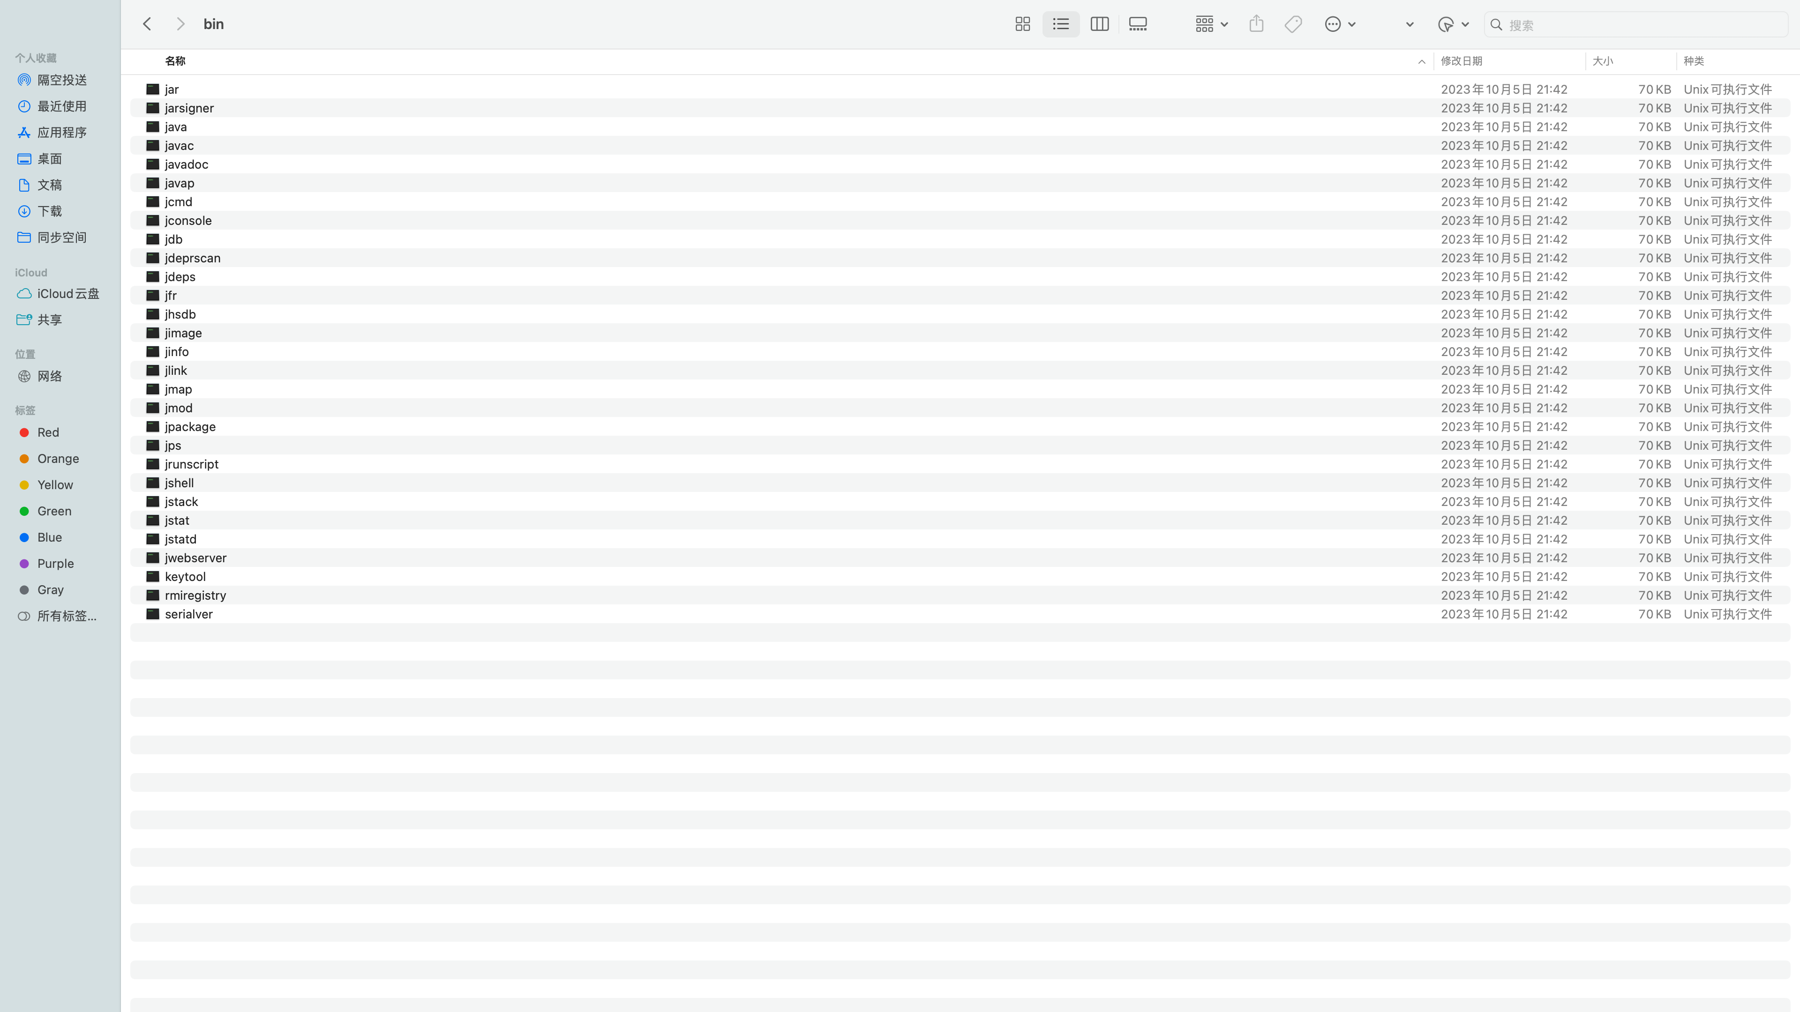The width and height of the screenshot is (1800, 1012).
Task: Select the jshell executable icon
Action: 152,483
